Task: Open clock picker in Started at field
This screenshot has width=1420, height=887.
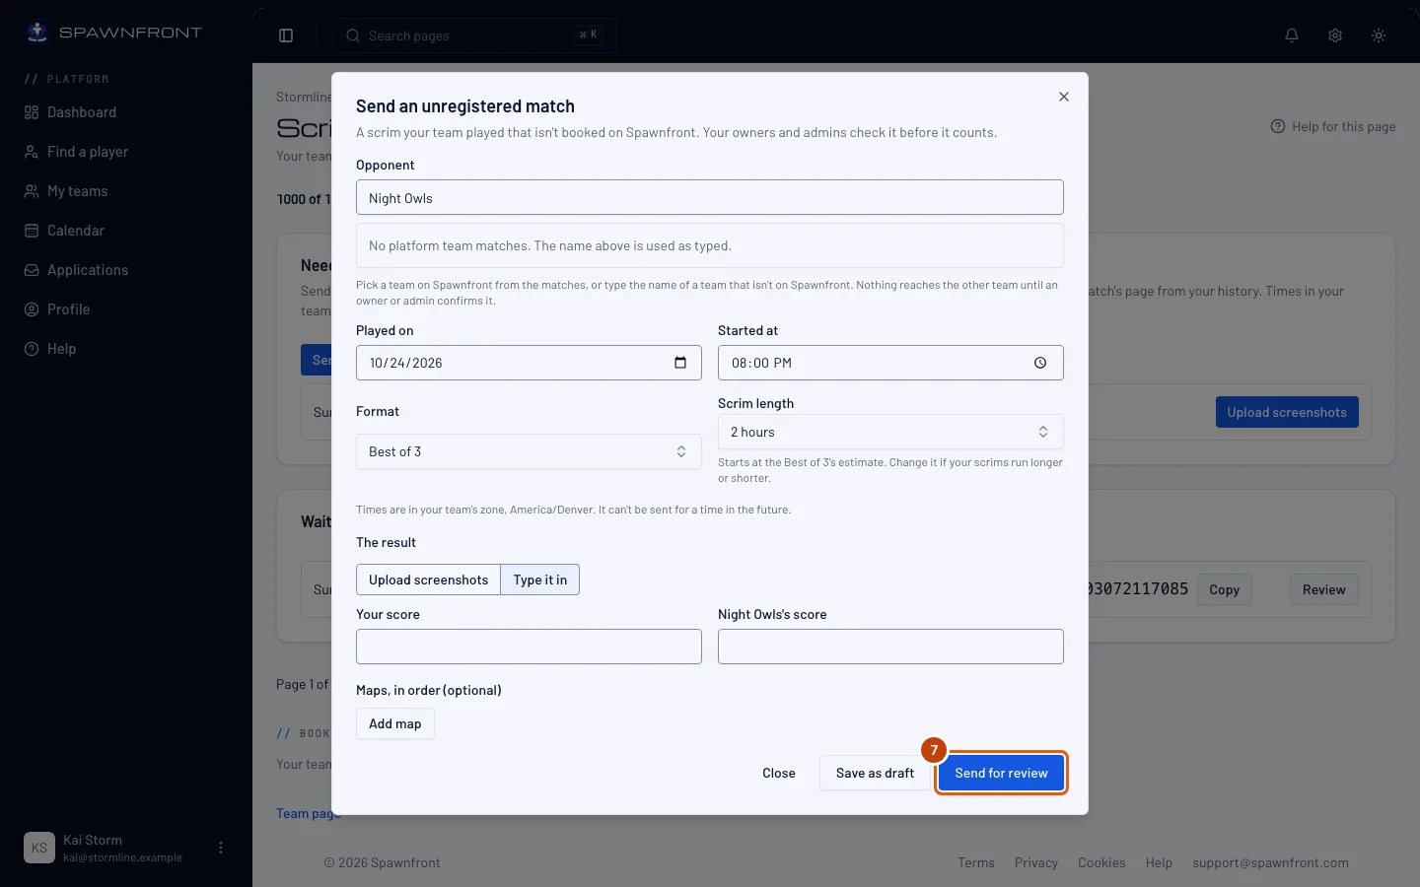Action: click(x=1040, y=363)
